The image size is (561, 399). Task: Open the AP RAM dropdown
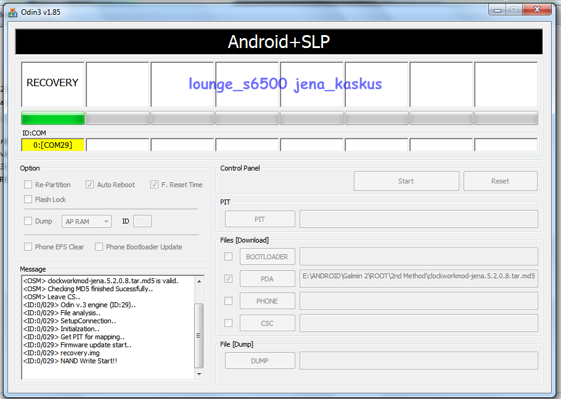tap(86, 222)
